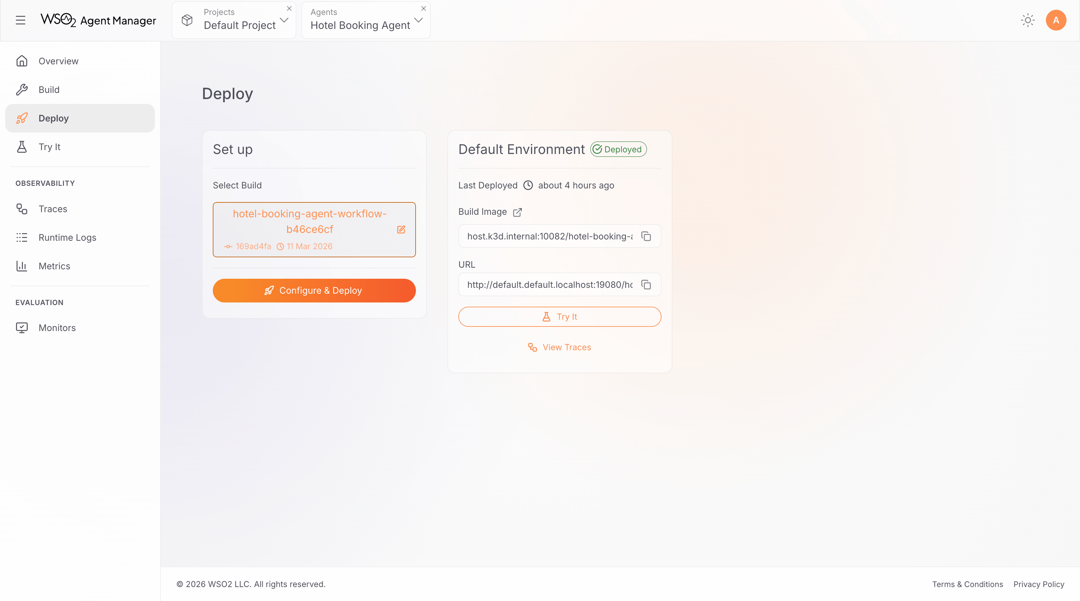The image size is (1080, 601).
Task: Open the user avatar menu
Action: click(1056, 20)
